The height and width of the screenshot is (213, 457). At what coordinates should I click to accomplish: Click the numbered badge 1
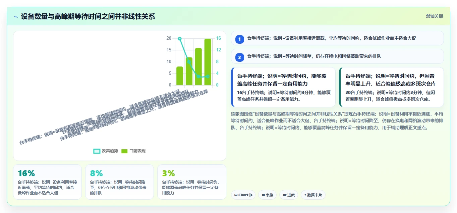[x=239, y=39]
